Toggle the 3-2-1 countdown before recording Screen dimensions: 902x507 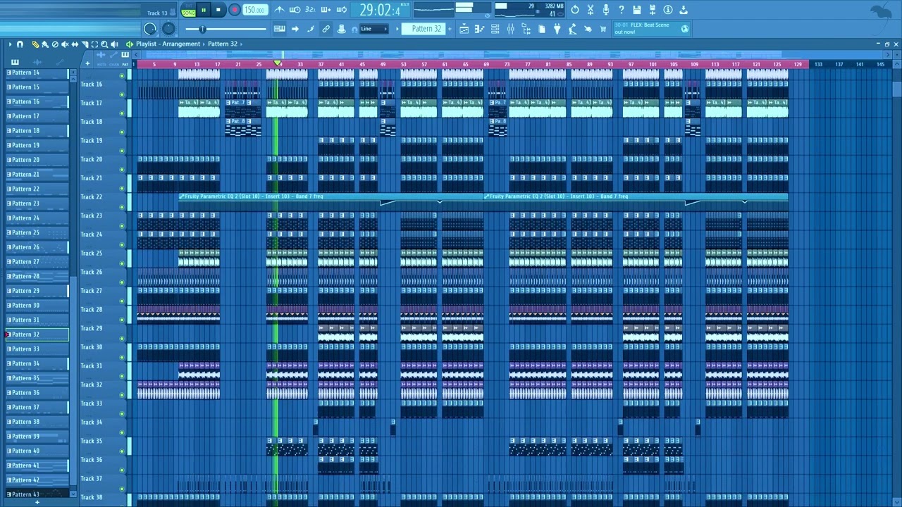(310, 10)
